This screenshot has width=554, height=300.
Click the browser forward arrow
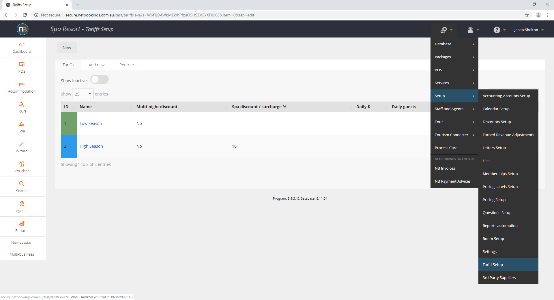pos(16,15)
